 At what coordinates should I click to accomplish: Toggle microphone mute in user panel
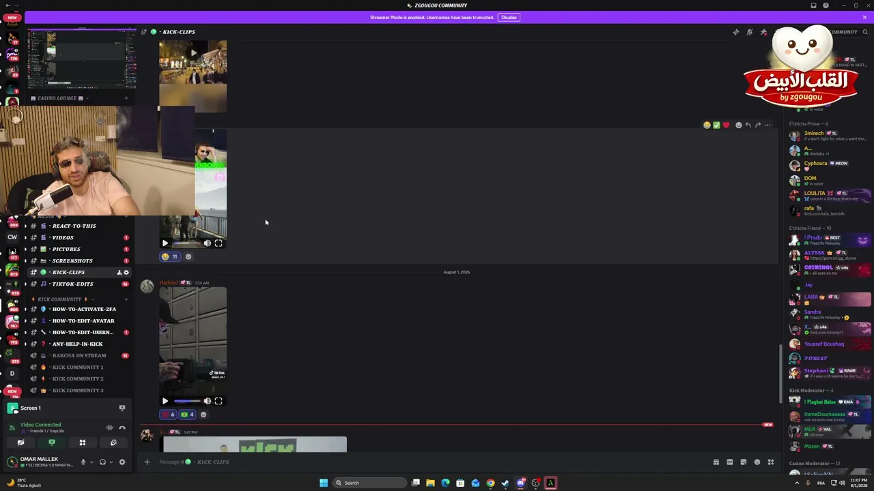(x=83, y=462)
